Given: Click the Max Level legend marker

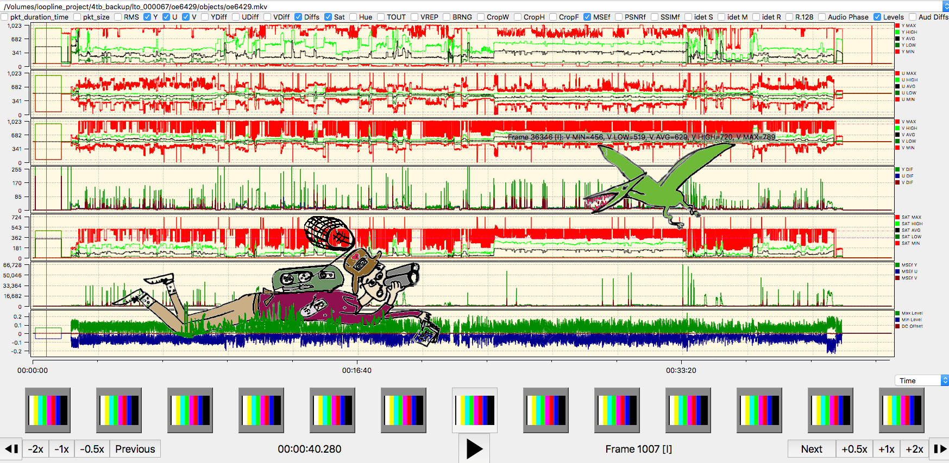Looking at the screenshot, I should [897, 313].
